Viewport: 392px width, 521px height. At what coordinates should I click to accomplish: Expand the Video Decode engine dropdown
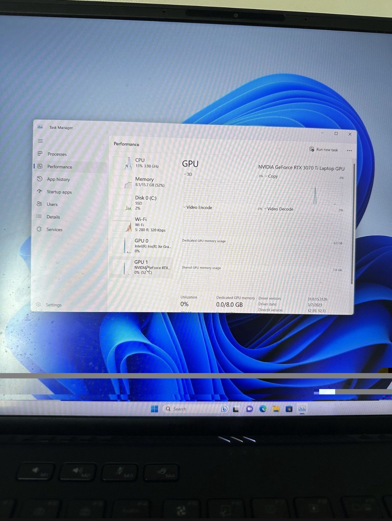point(265,209)
